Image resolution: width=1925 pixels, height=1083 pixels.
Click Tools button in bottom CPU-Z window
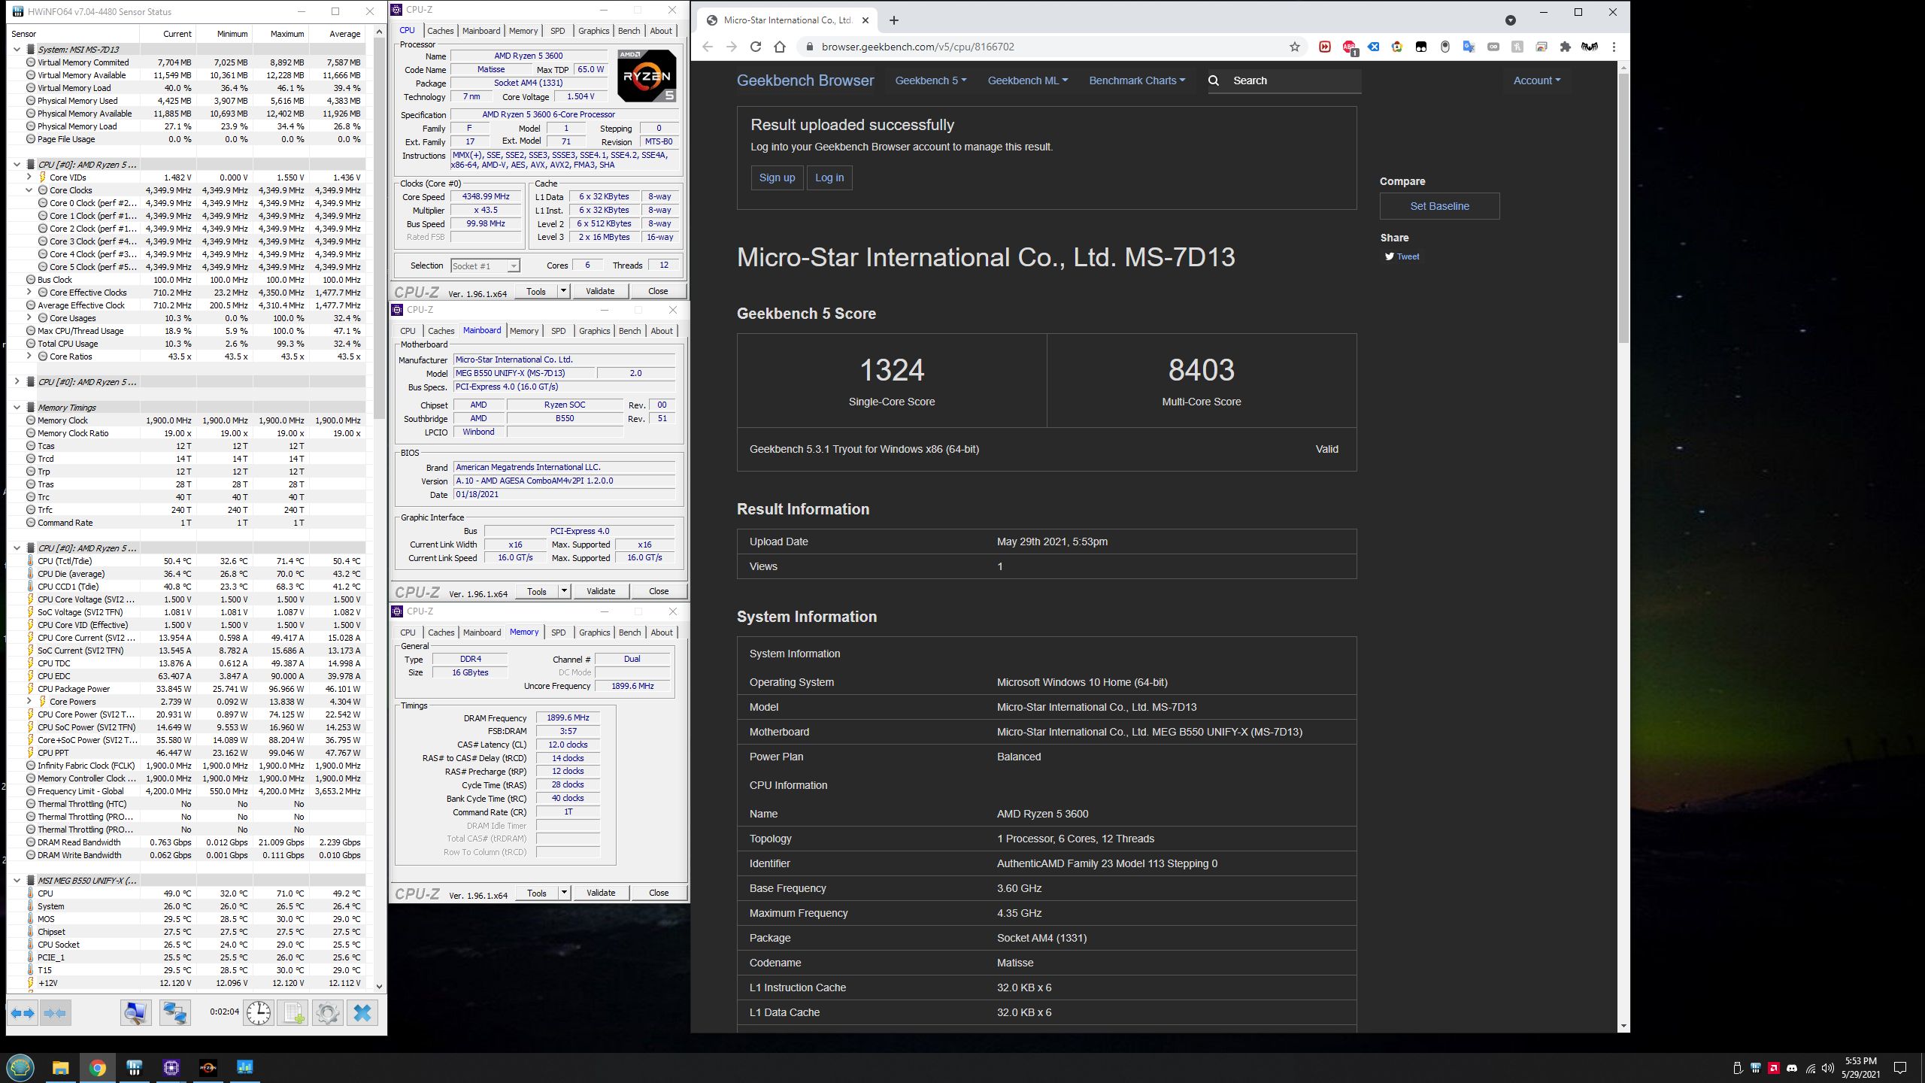click(537, 893)
